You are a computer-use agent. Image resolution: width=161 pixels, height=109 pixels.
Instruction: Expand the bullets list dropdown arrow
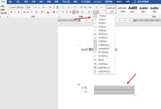point(66,7)
